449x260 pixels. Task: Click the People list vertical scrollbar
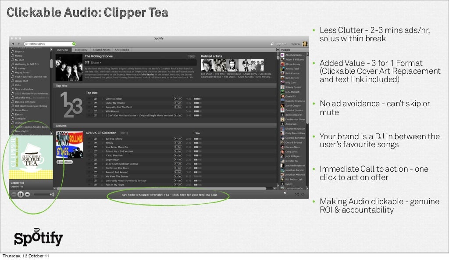click(307, 89)
